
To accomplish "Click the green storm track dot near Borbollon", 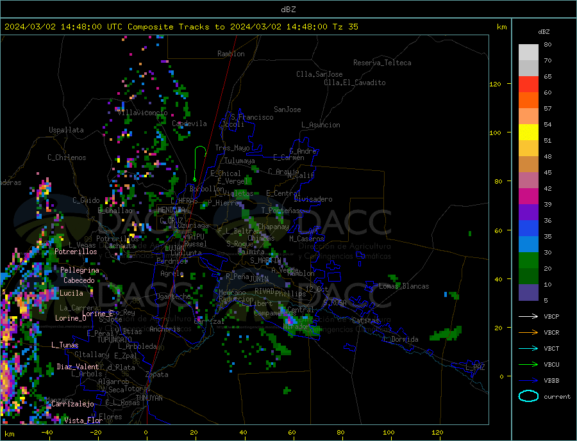I will click(x=194, y=180).
